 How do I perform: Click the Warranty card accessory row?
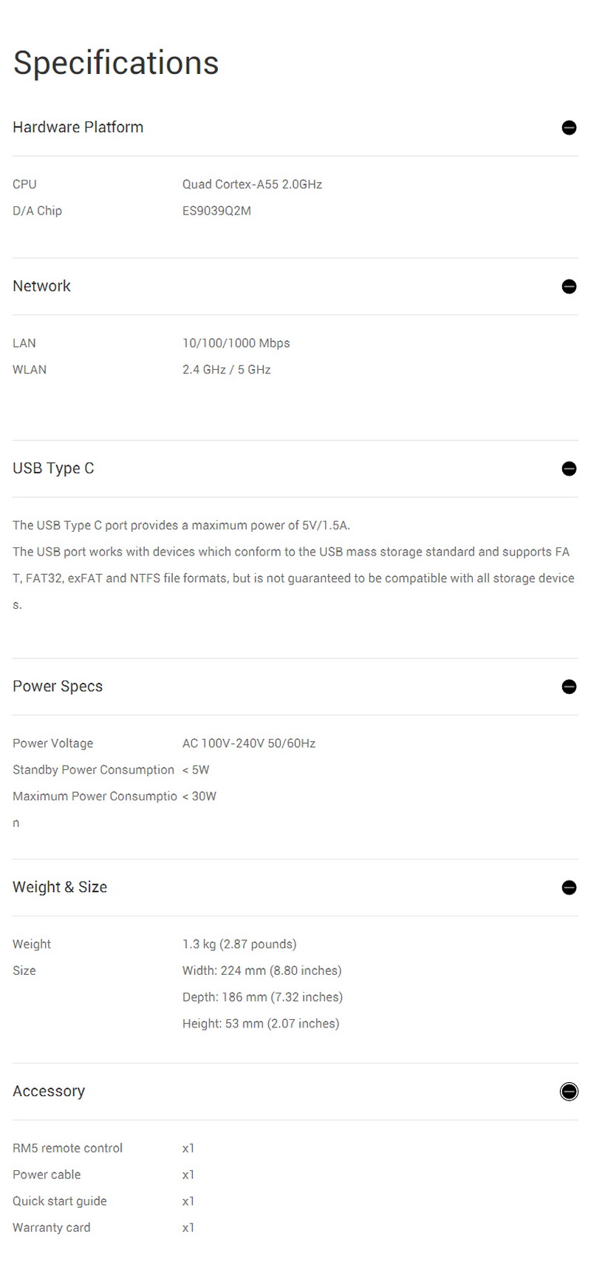(51, 1227)
